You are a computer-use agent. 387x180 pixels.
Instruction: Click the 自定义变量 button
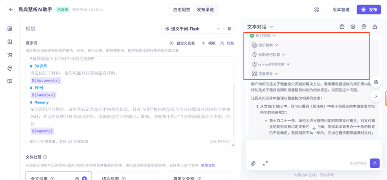[182, 43]
